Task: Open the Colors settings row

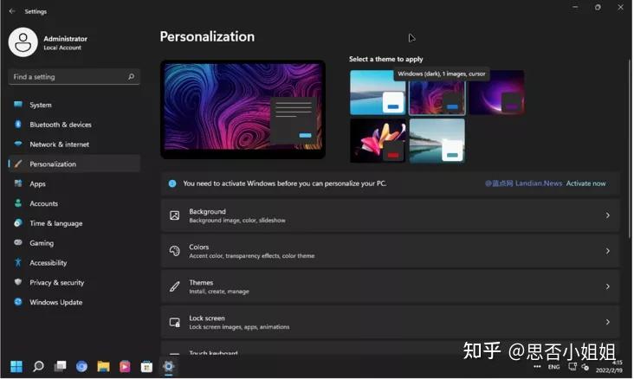Action: tap(390, 251)
